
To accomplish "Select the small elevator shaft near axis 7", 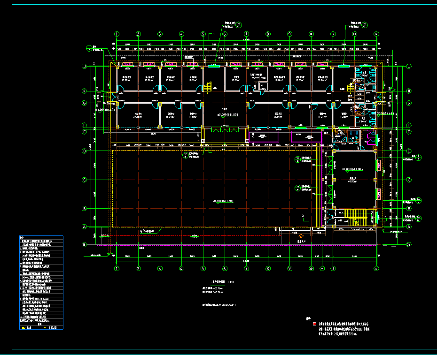I will tap(263, 87).
